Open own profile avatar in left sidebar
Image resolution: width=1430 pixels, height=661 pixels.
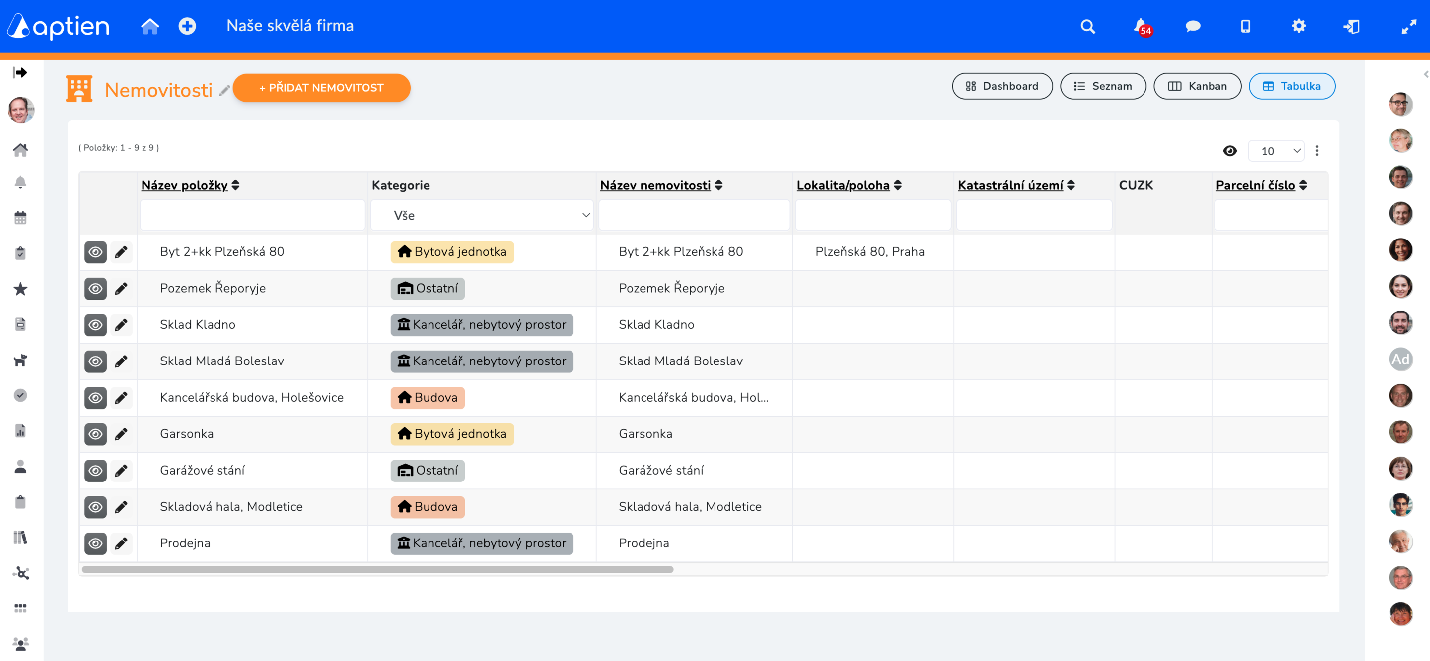20,110
